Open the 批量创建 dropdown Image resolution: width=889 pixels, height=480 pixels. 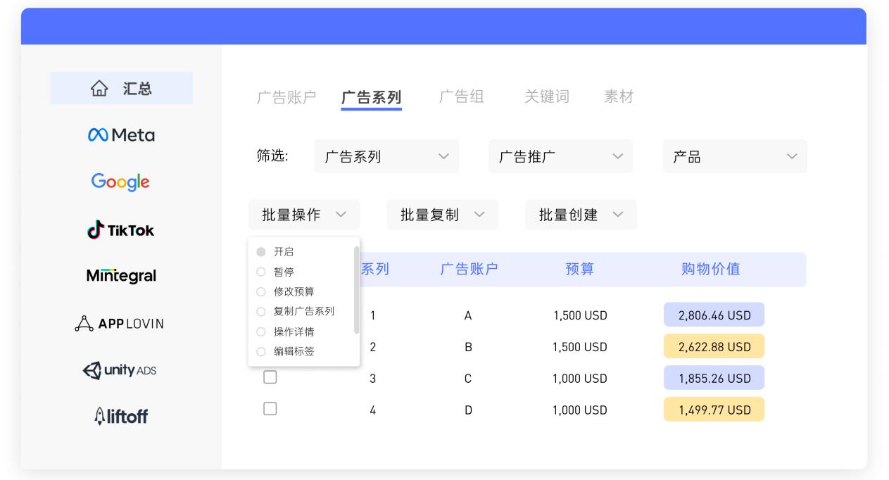pyautogui.click(x=580, y=215)
